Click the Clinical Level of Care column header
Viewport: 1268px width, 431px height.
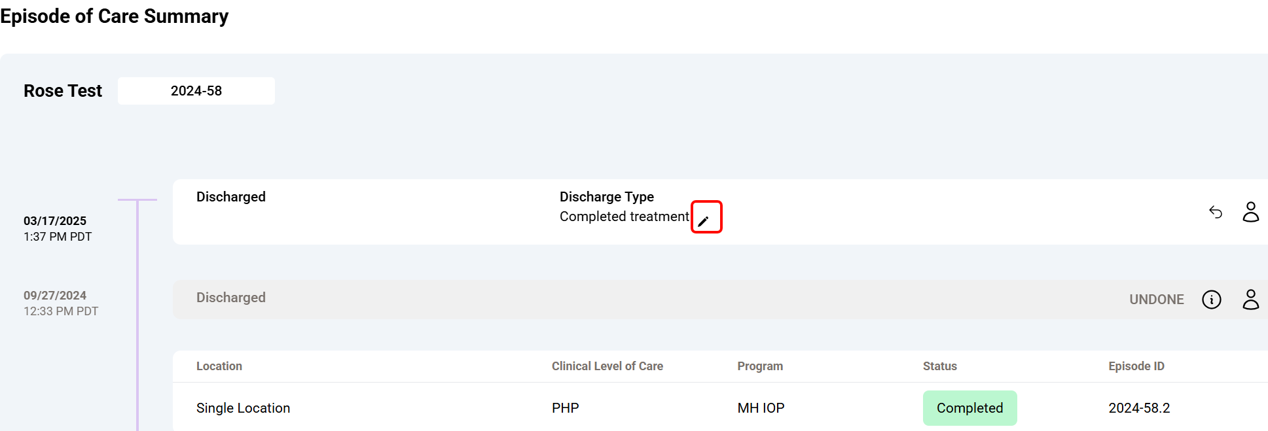pyautogui.click(x=607, y=366)
